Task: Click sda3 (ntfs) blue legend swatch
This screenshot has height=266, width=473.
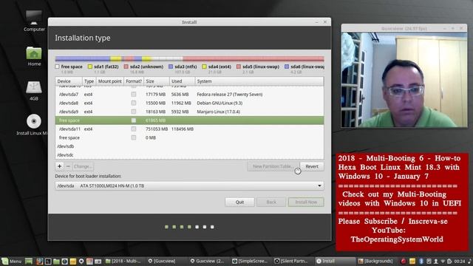Action: (171, 66)
